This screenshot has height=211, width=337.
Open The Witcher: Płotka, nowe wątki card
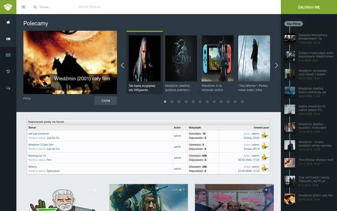pos(254,64)
